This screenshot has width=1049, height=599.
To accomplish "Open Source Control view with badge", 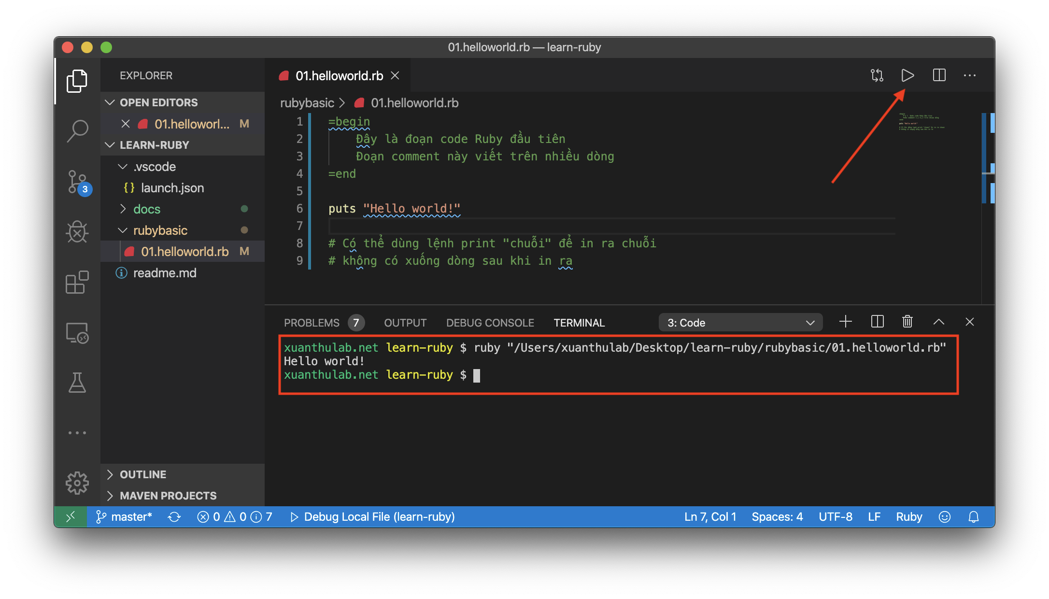I will pyautogui.click(x=77, y=182).
